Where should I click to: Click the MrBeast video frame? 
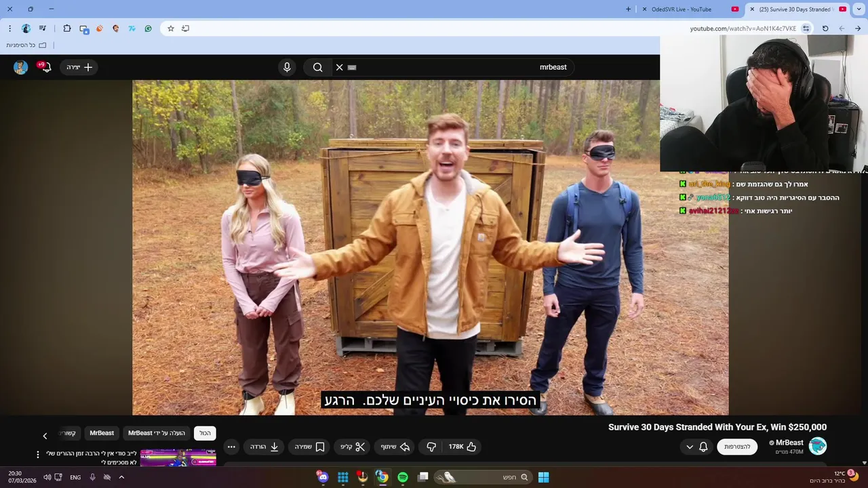(430, 247)
